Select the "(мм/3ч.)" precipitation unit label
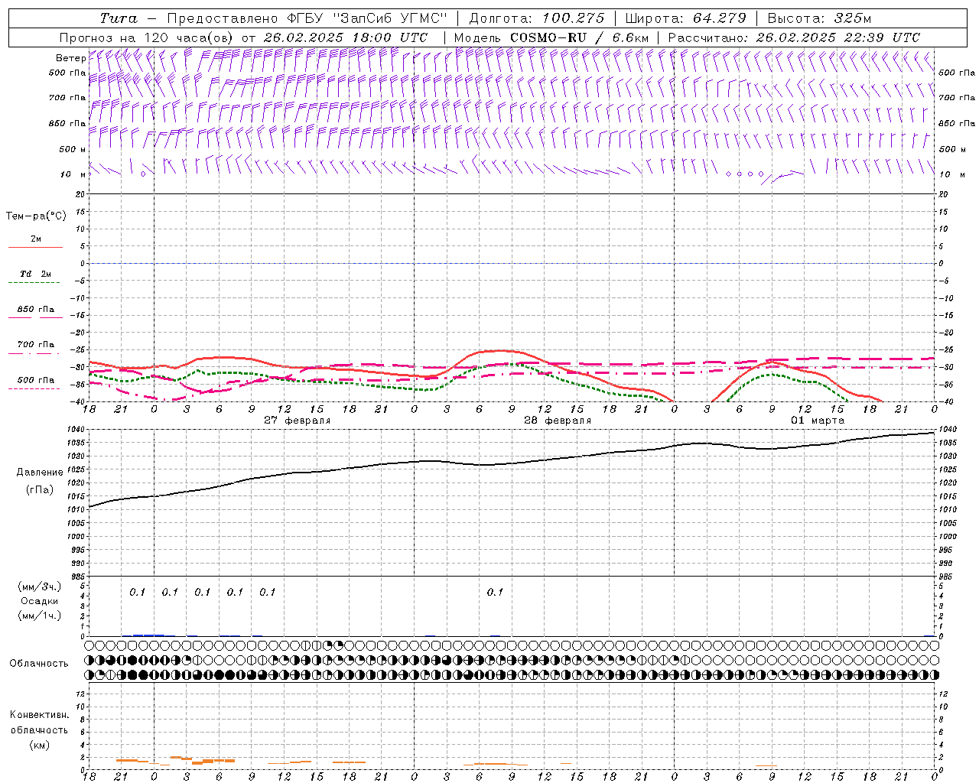The height and width of the screenshot is (783, 979). click(40, 586)
